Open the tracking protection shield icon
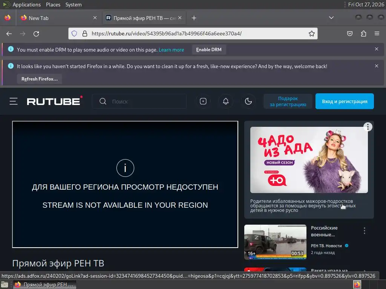This screenshot has height=289, width=386. [74, 33]
